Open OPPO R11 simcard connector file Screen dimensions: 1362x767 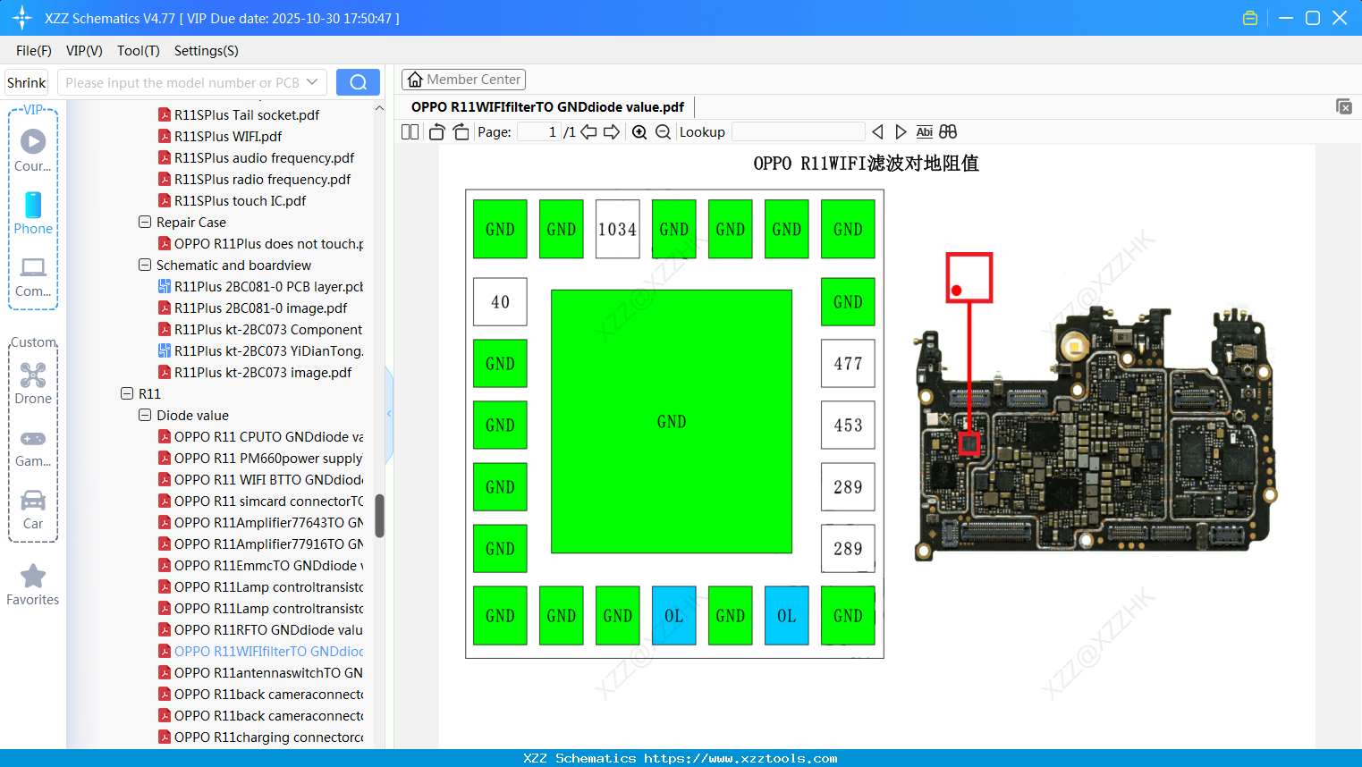click(268, 501)
